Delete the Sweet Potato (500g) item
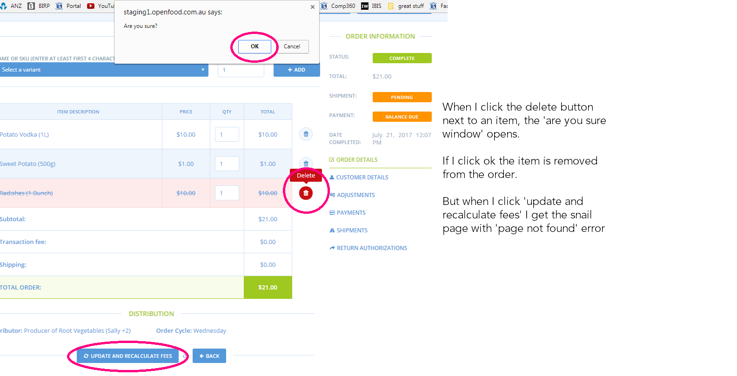 tap(306, 163)
